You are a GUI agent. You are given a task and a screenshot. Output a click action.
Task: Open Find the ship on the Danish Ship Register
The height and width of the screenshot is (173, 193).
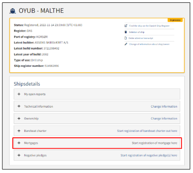click(149, 26)
